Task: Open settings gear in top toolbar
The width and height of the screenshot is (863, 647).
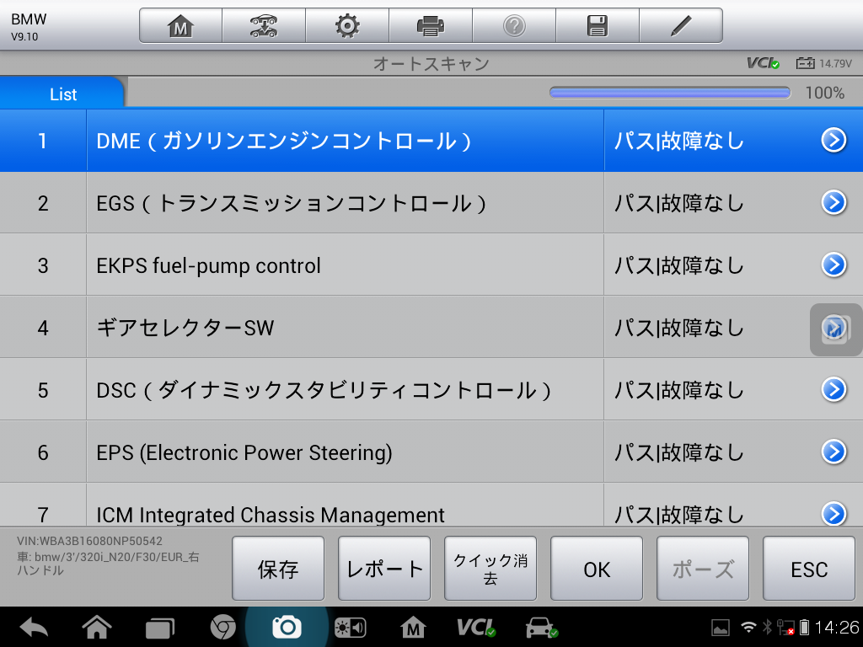Action: point(347,26)
